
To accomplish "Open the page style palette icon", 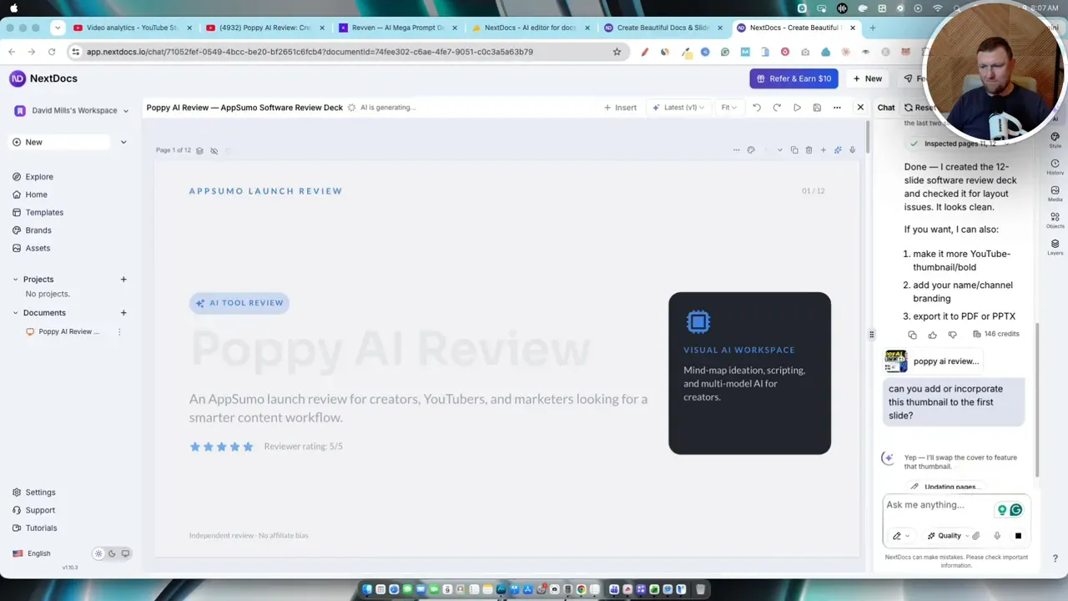I will [x=751, y=150].
